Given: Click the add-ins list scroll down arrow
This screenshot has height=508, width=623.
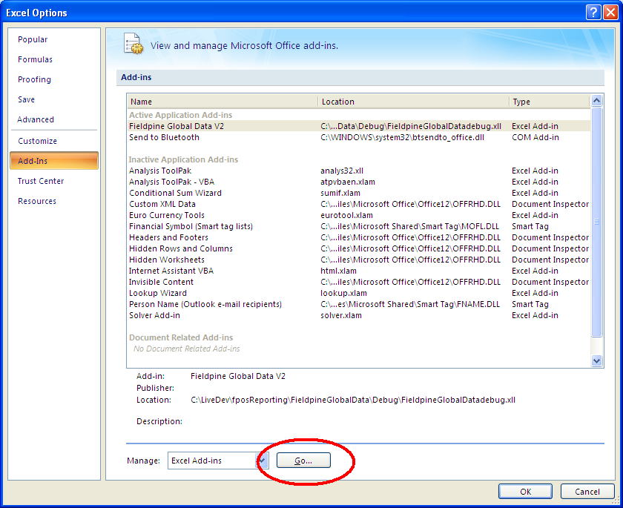Looking at the screenshot, I should (596, 360).
